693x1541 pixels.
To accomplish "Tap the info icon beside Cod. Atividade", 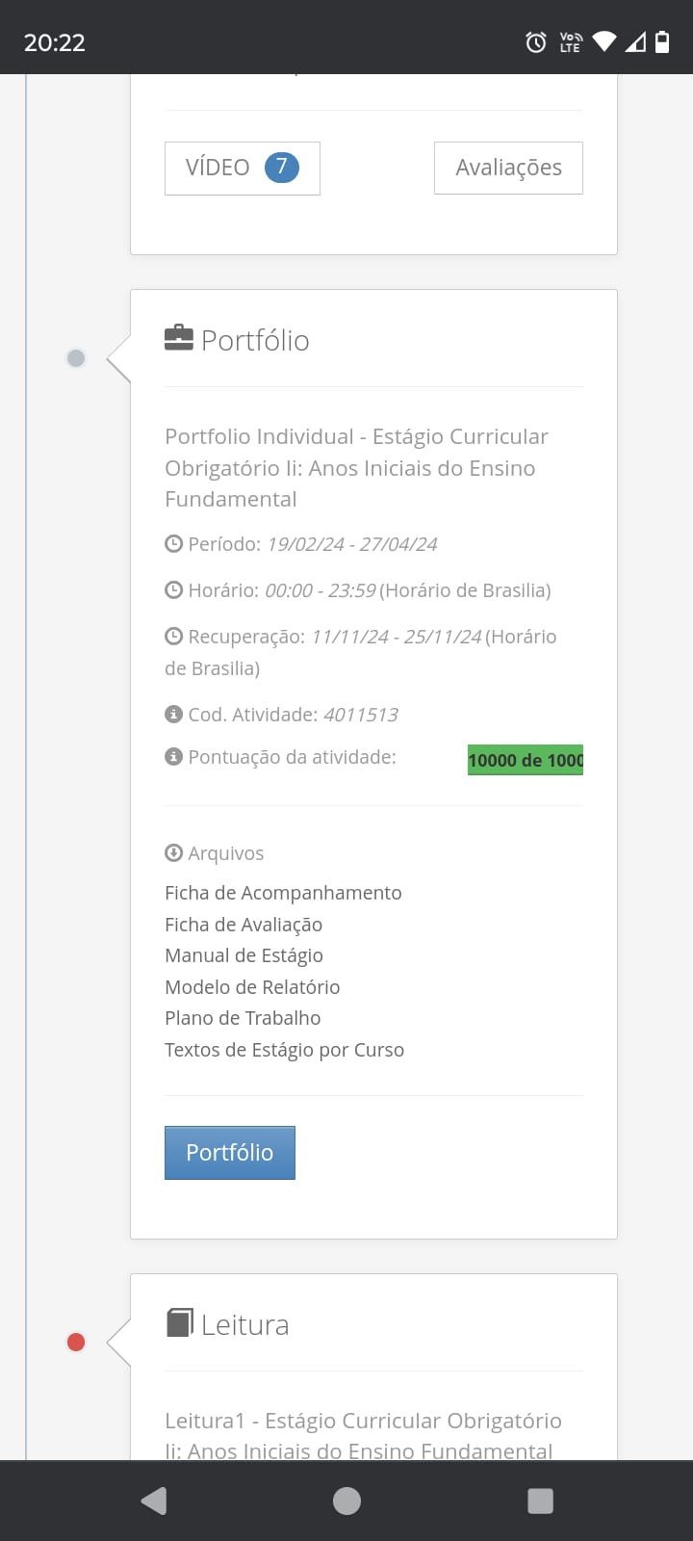I will pos(174,714).
